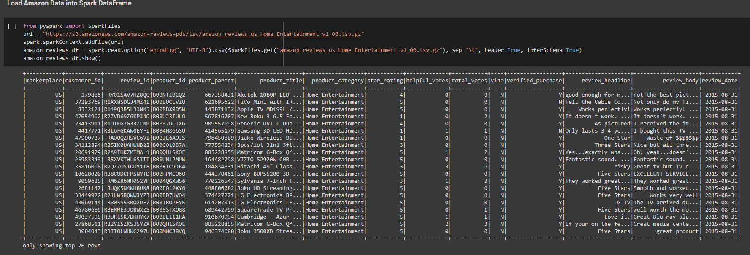
Task: Click review headline 'One Star'
Action: [617, 138]
